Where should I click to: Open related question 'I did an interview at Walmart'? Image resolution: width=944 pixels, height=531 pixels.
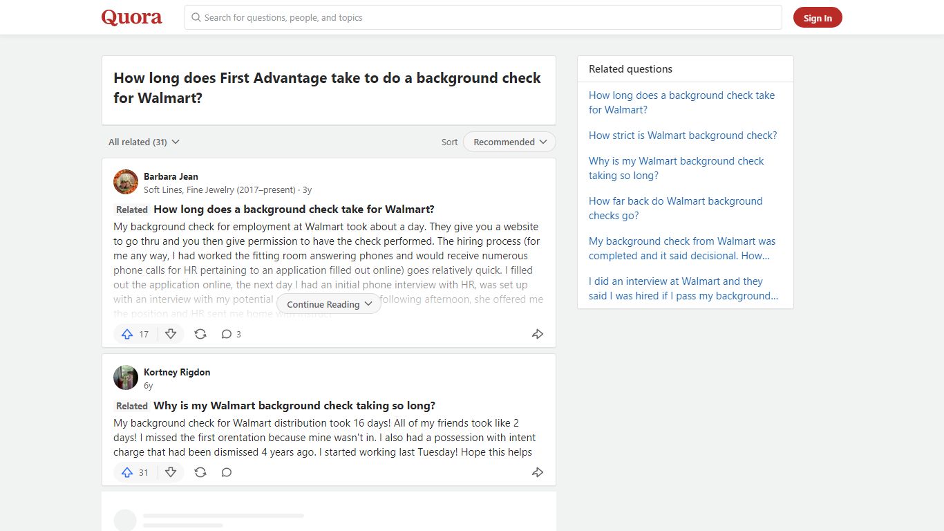(x=683, y=288)
